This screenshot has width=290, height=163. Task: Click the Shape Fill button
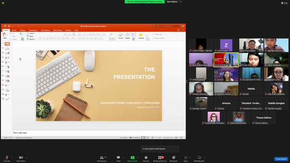158,34
